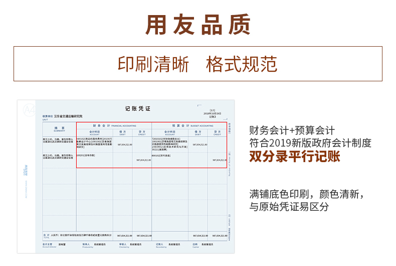396x266 pixels.
Task: Select the 双分录平行记账 highlighted text
Action: [x=295, y=157]
